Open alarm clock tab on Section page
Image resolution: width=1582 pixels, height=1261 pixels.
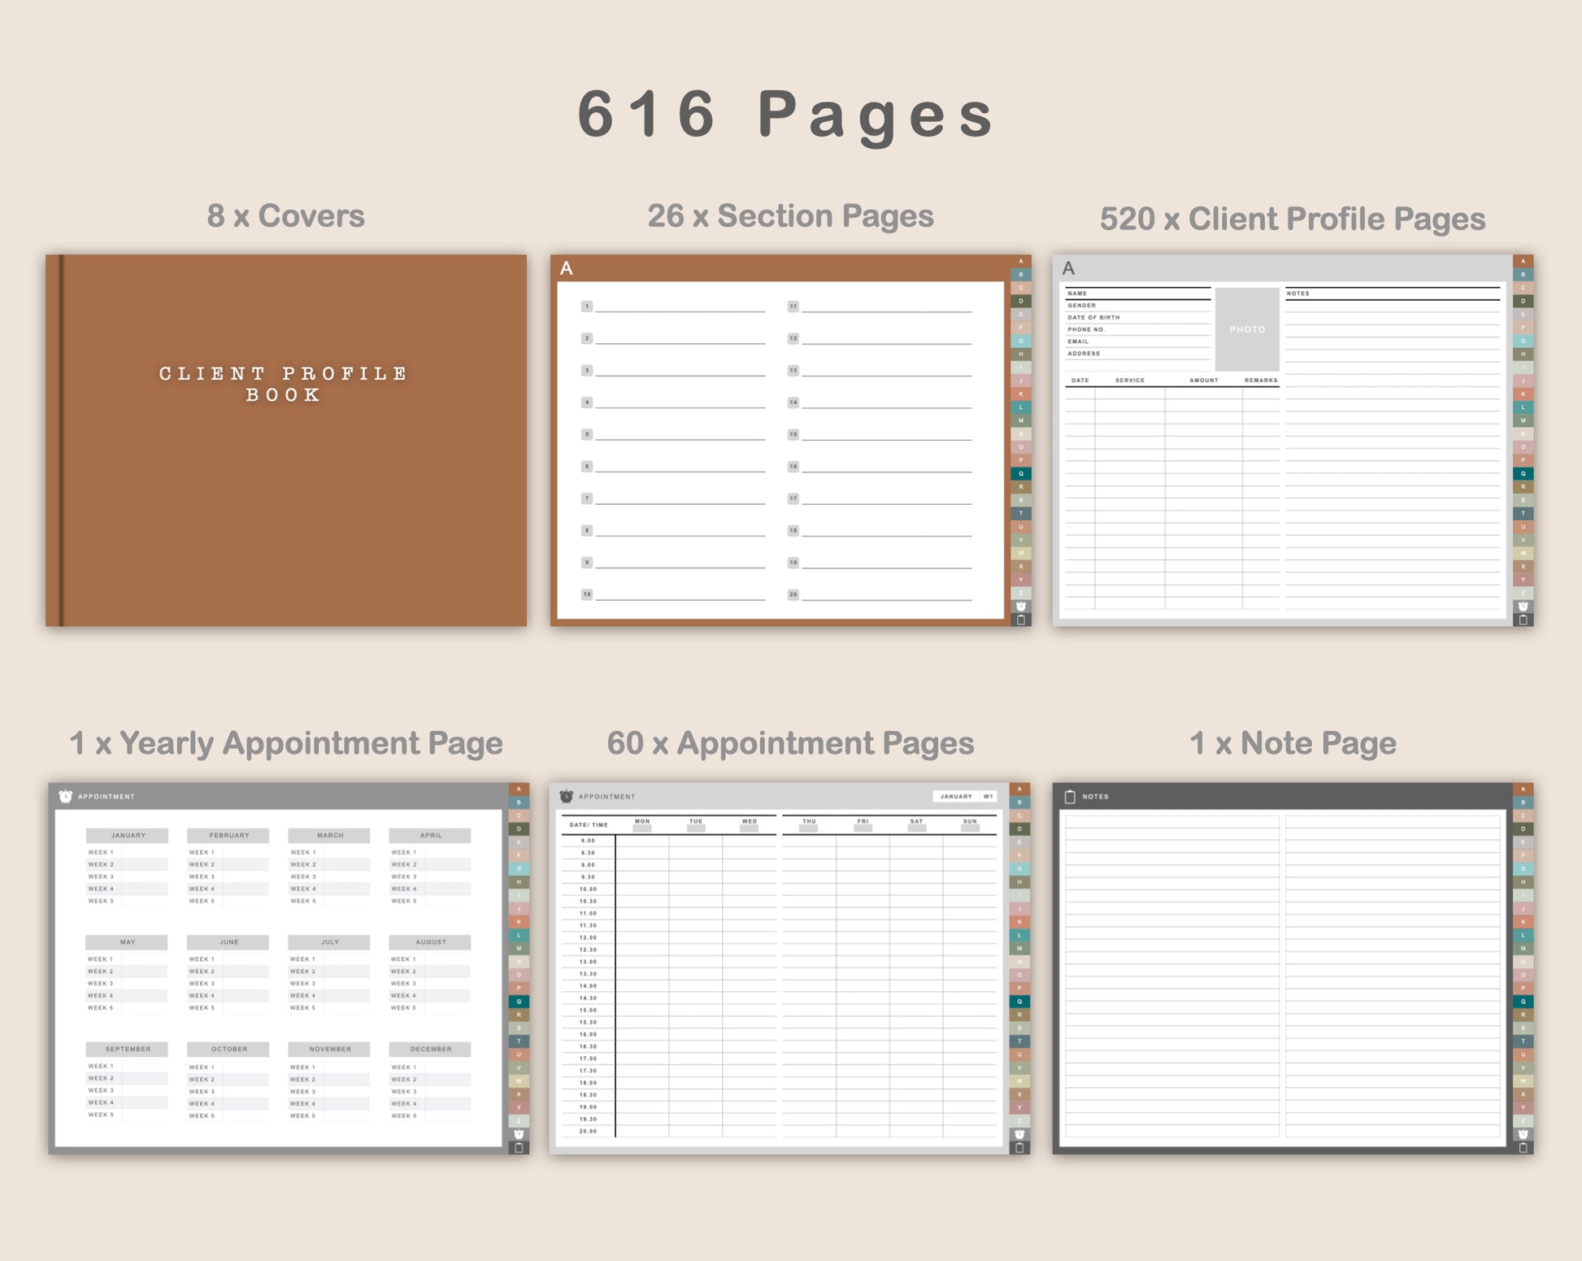point(1021,607)
